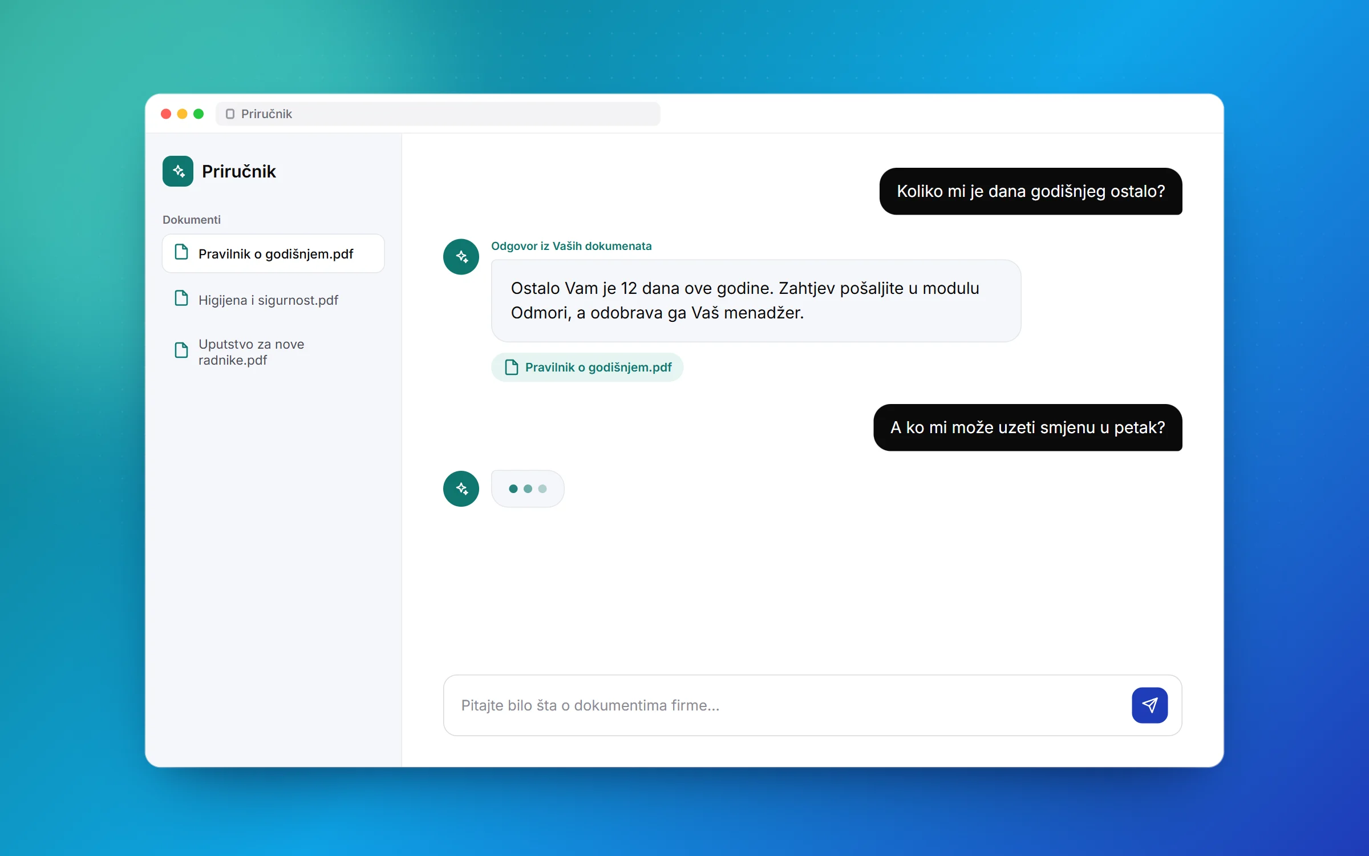1369x856 pixels.
Task: Click the Priručnik sparkle logo icon
Action: tap(178, 171)
